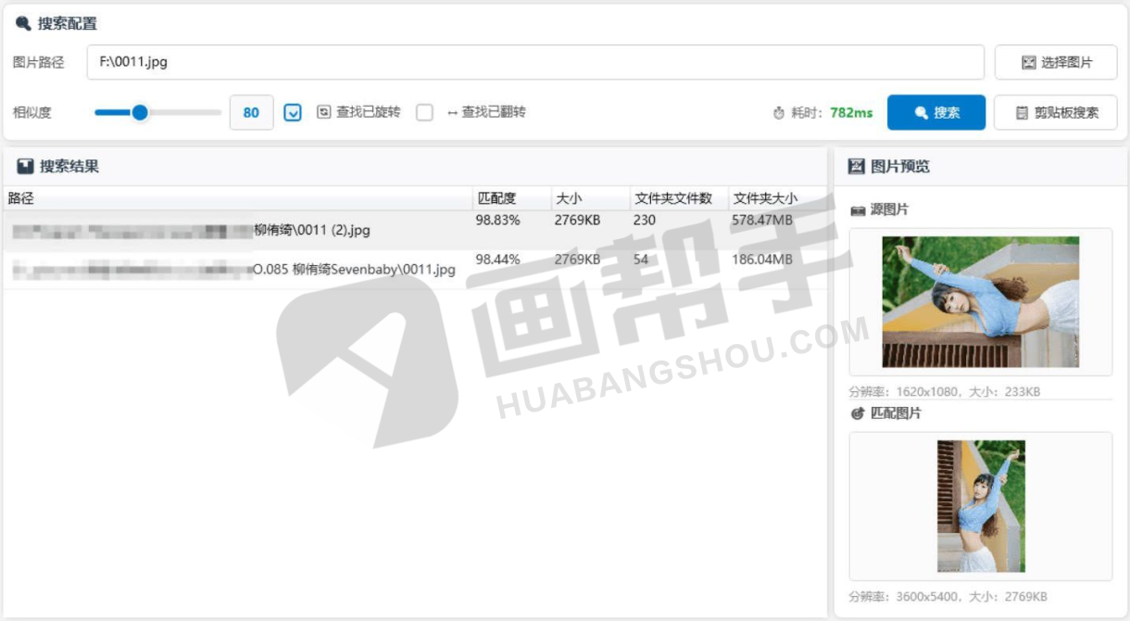Click the 选择图片 button
This screenshot has width=1130, height=621.
point(1056,63)
